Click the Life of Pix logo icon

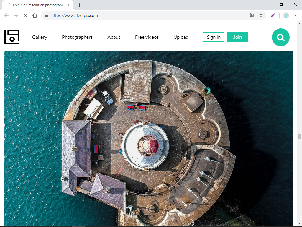[x=12, y=37]
